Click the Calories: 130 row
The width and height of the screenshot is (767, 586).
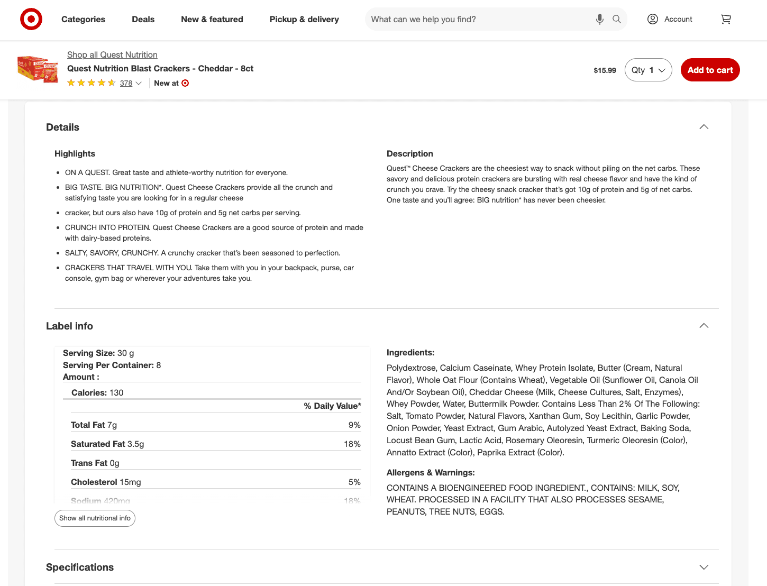tap(212, 392)
